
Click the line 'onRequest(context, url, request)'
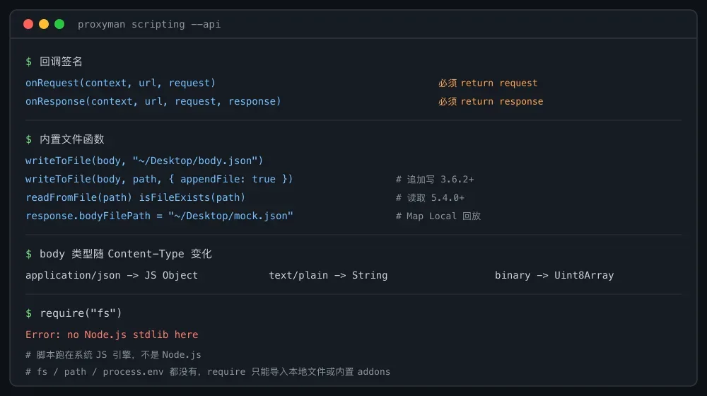coord(120,83)
